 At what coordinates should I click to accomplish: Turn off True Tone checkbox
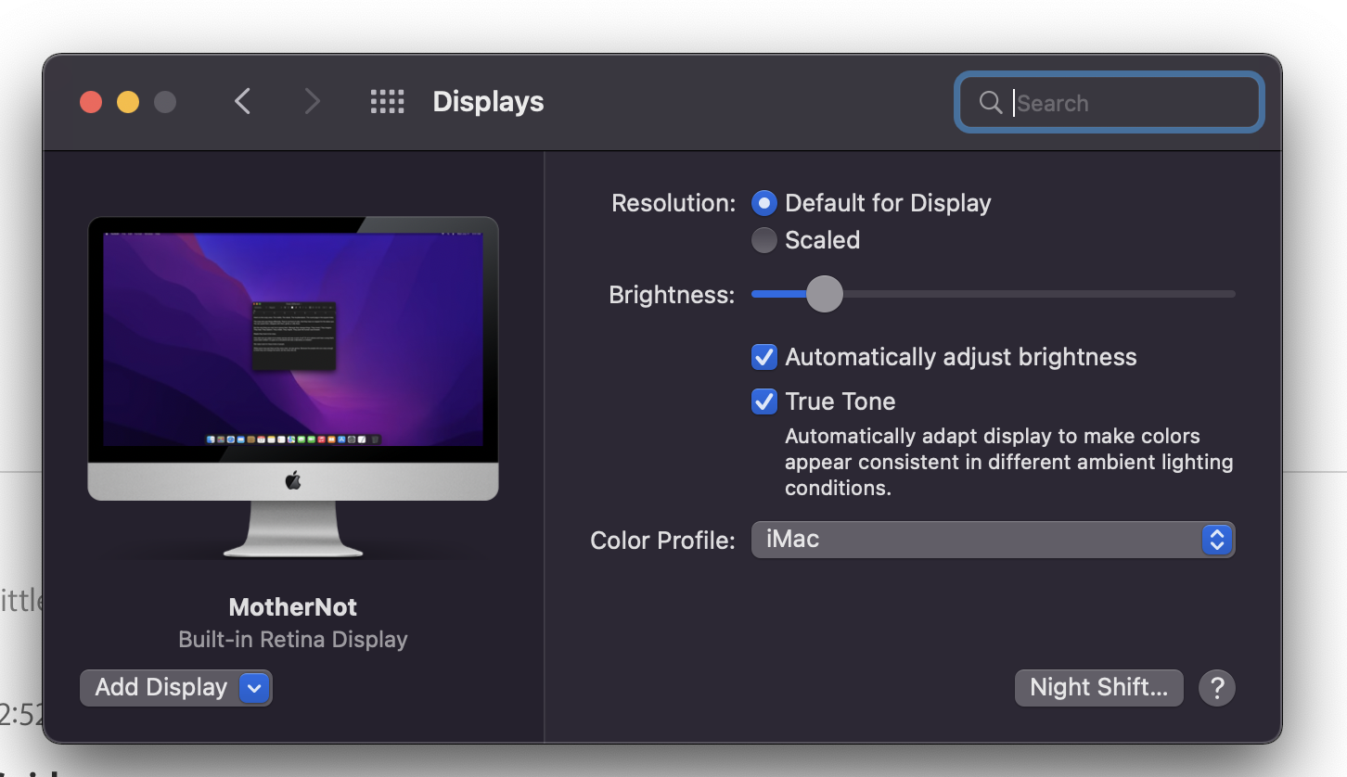coord(763,401)
